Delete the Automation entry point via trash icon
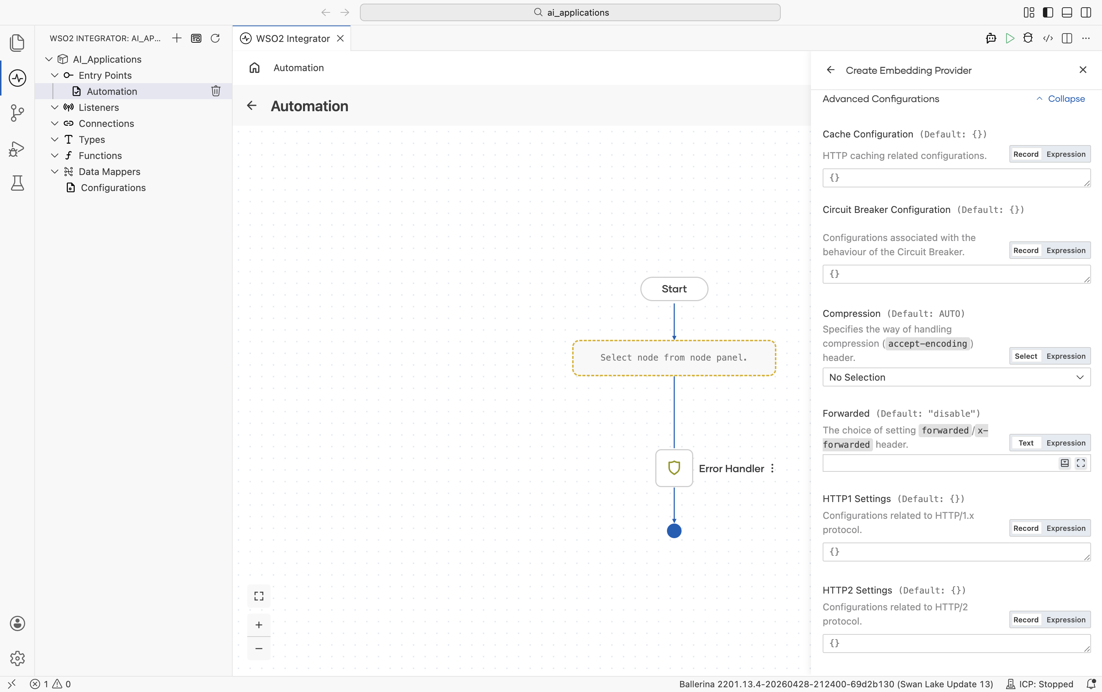1102x692 pixels. 216,91
